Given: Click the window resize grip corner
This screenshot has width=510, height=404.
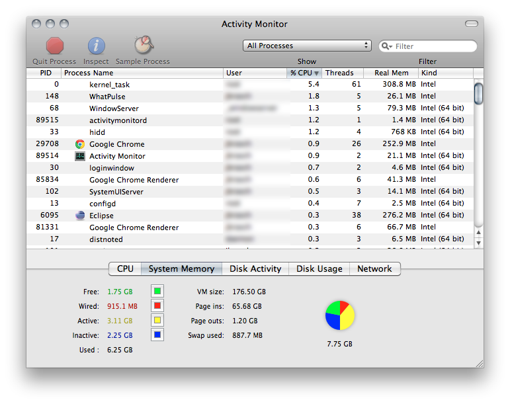Looking at the screenshot, I should click(x=480, y=364).
